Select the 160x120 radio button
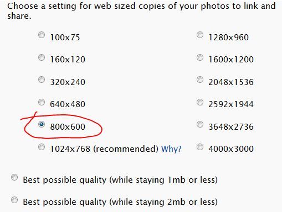Image resolution: width=282 pixels, height=212 pixels. 42,57
